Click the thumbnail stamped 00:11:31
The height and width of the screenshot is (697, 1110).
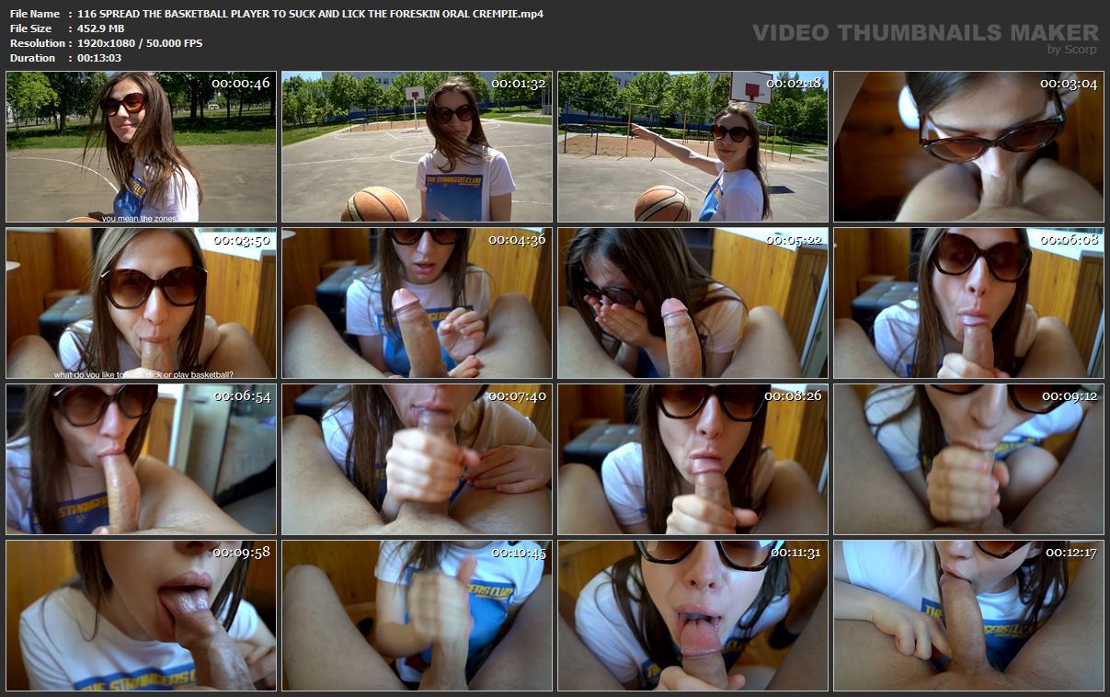(692, 616)
